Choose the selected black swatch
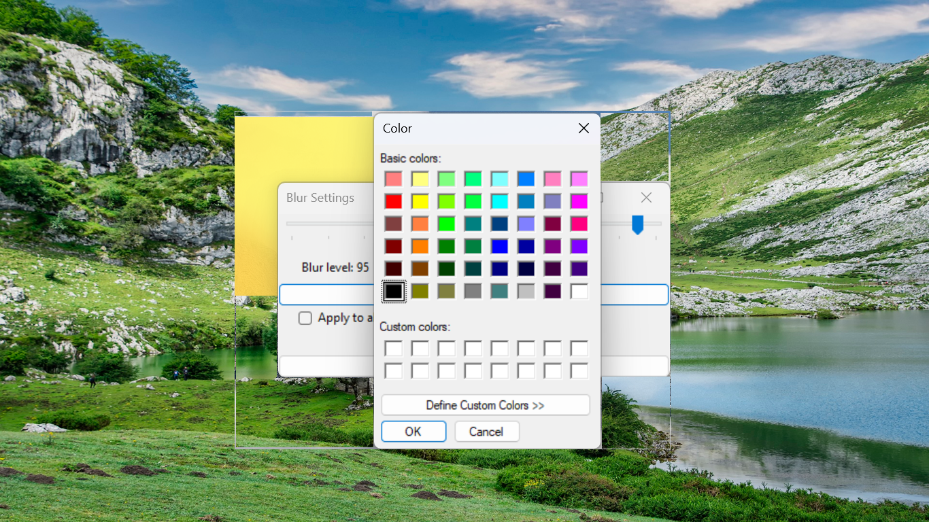 pyautogui.click(x=393, y=291)
